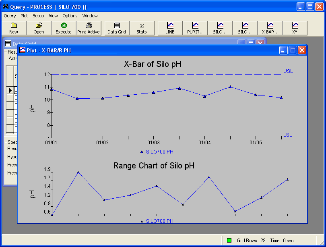
Task: Open the Stats sigma tool
Action: 142,28
